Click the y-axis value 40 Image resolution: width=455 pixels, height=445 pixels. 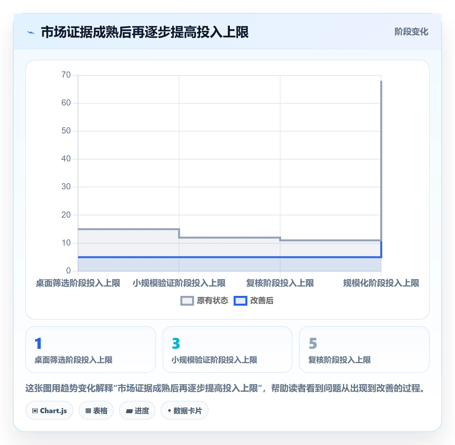(x=66, y=159)
